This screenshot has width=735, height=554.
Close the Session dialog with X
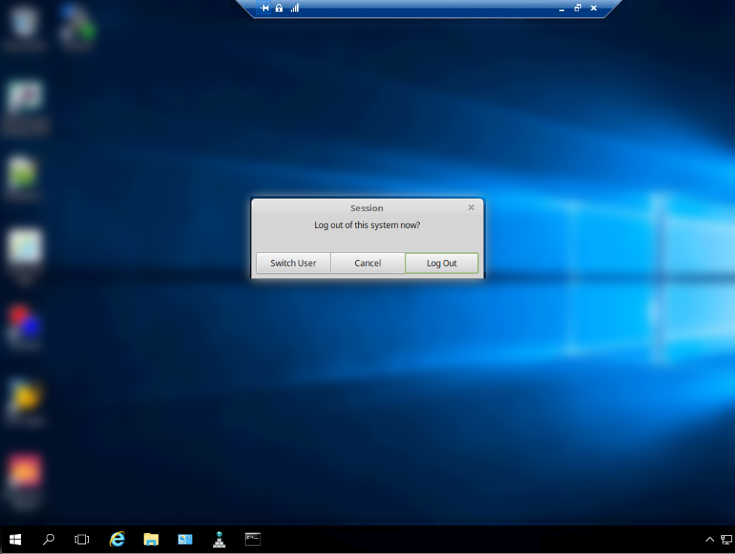pos(471,208)
